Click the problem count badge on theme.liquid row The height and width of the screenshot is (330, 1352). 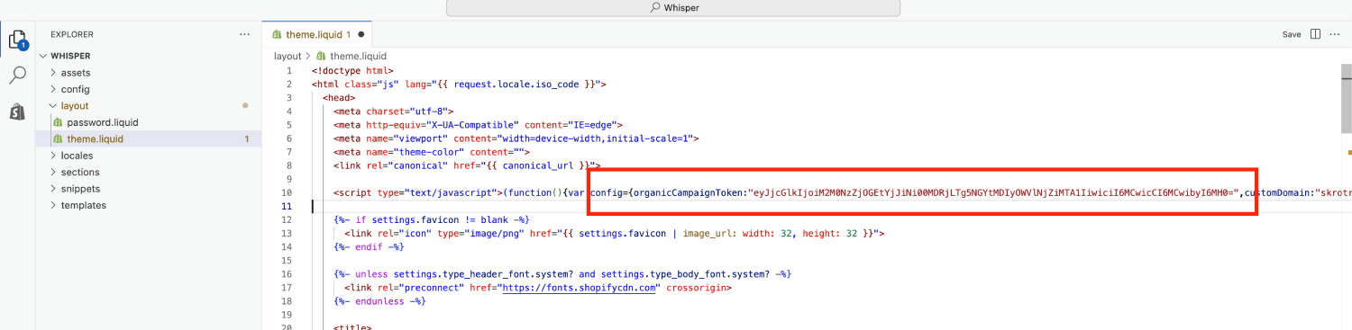tap(247, 139)
